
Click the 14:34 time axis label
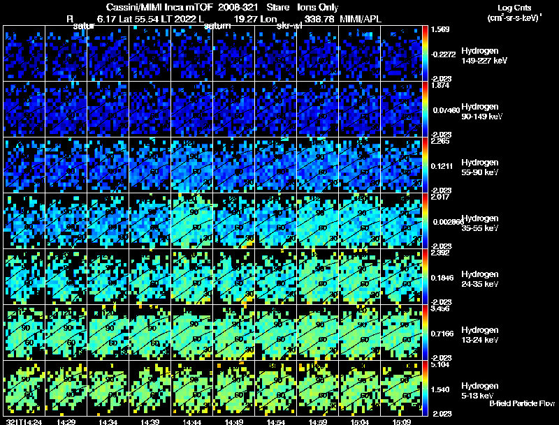(108, 422)
